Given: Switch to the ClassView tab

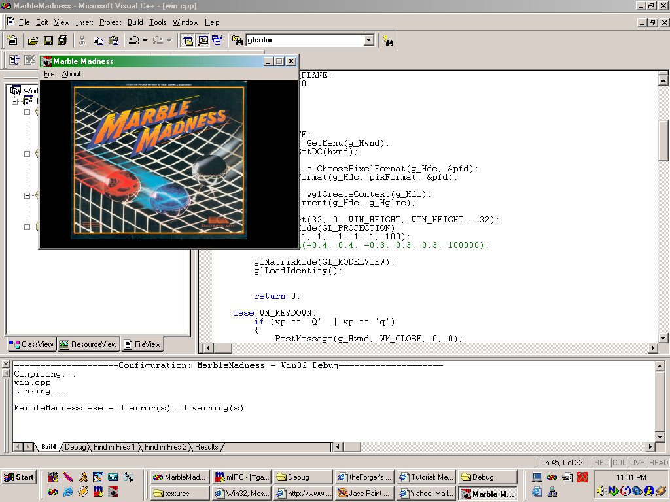Looking at the screenshot, I should click(31, 344).
